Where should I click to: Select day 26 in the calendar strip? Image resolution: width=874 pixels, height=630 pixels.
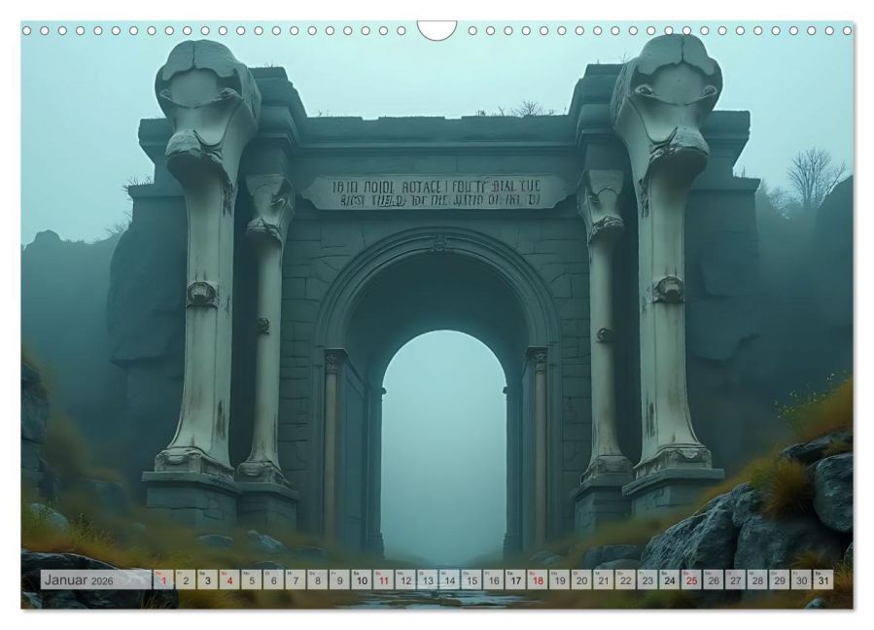(714, 579)
